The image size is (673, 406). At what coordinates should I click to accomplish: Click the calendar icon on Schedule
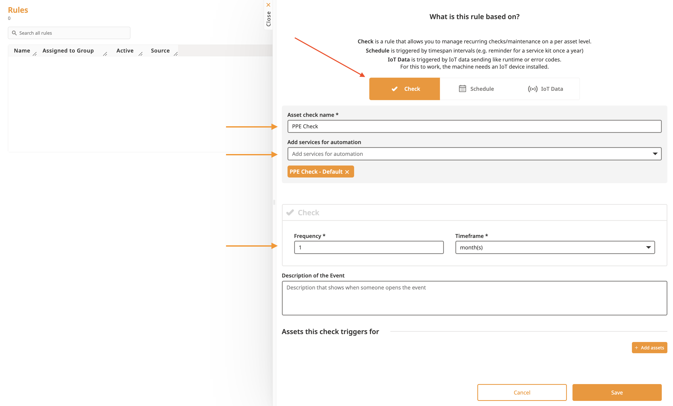tap(462, 89)
